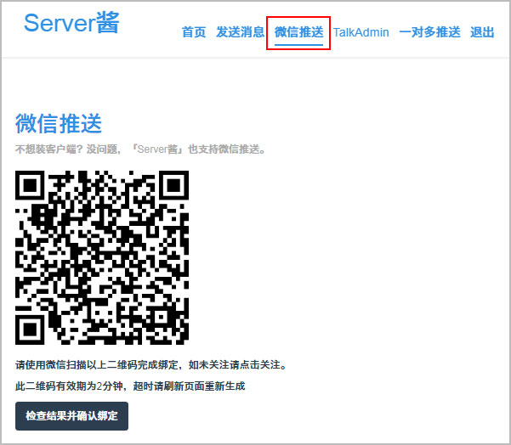This screenshot has width=511, height=445.
Task: Open the 发送消息 nav link
Action: [x=240, y=32]
